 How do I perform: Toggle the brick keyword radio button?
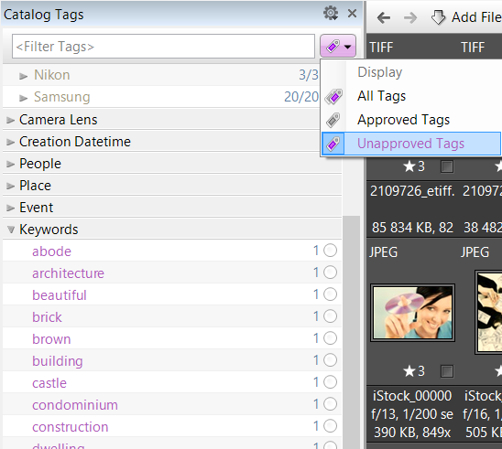pos(330,316)
